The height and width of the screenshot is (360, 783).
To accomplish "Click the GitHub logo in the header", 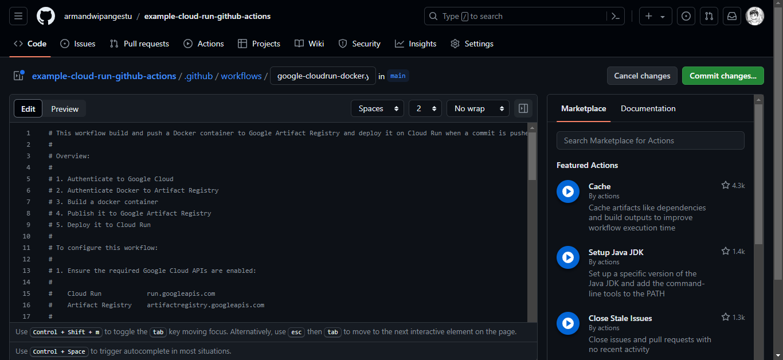I will [45, 15].
